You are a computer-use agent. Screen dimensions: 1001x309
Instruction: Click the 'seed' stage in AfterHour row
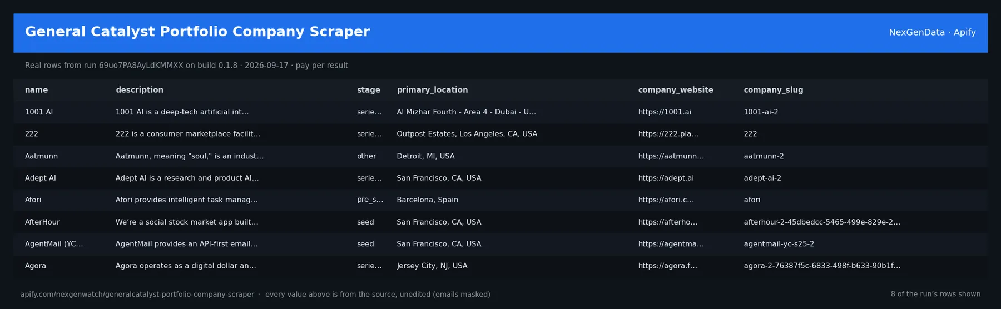[365, 222]
